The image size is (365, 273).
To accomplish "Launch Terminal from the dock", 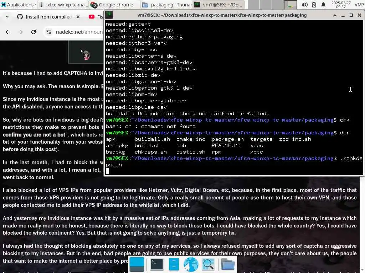I will pos(157,264).
